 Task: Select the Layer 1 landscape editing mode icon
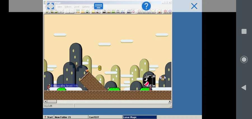(x=78, y=11)
